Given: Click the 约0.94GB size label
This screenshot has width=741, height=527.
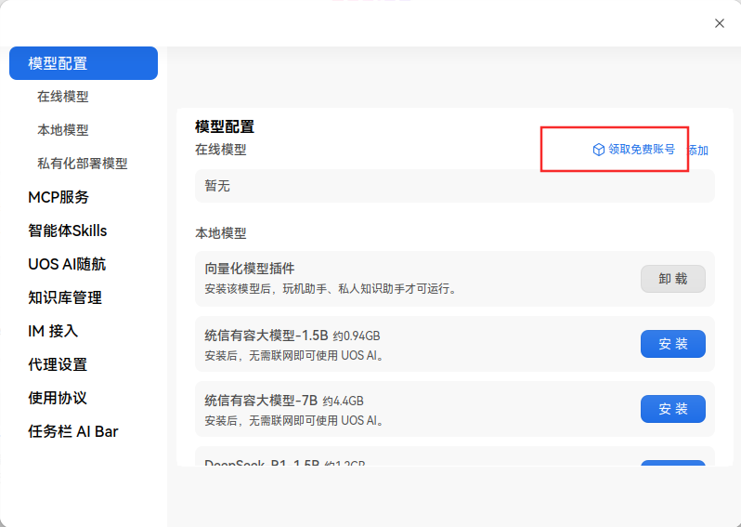Looking at the screenshot, I should pyautogui.click(x=357, y=336).
